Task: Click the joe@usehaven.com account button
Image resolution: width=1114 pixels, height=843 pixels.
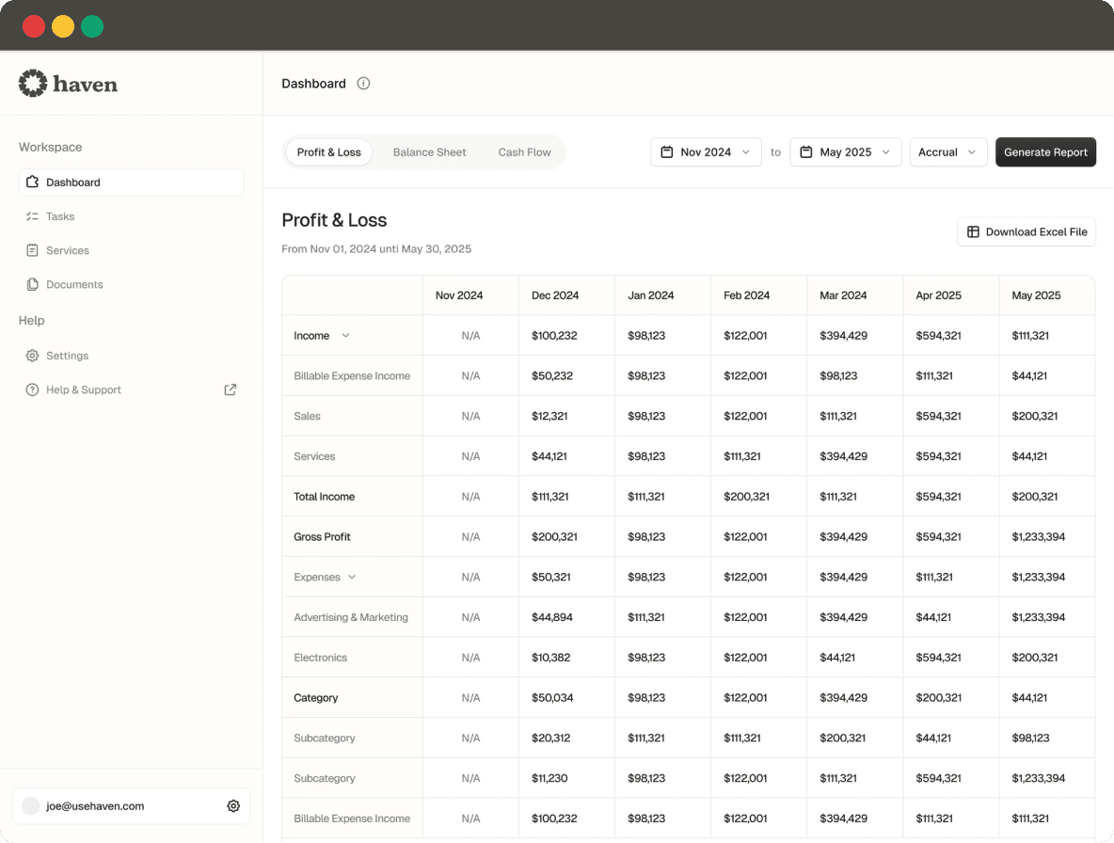Action: [x=131, y=805]
